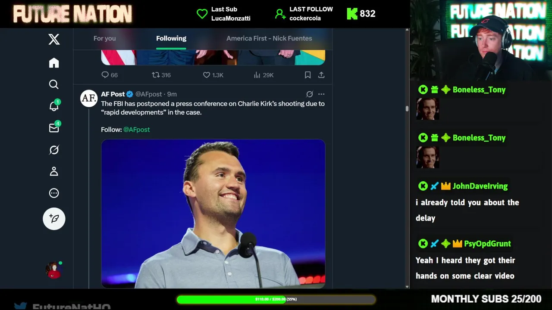
Task: Click green @AFpost follow link
Action: pyautogui.click(x=137, y=130)
